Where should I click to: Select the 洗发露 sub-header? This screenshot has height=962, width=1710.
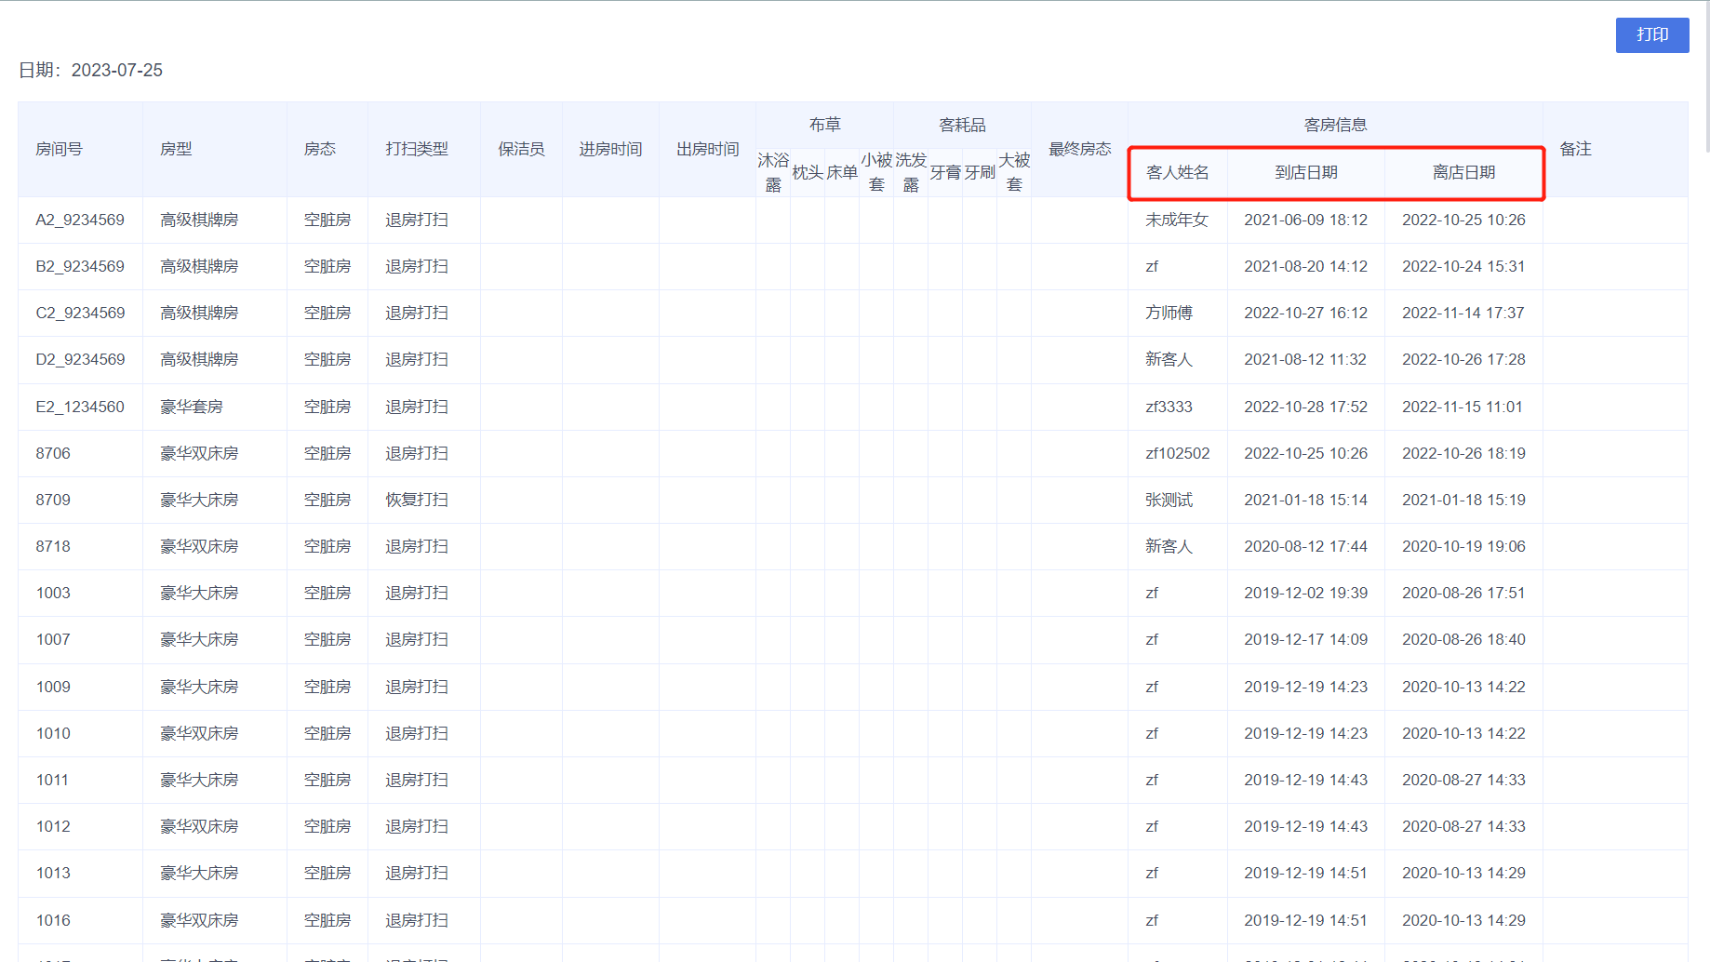[x=911, y=172]
